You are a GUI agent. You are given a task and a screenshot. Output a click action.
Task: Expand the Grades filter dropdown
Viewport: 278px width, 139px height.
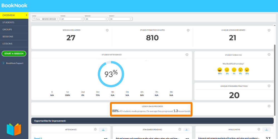[72, 19]
